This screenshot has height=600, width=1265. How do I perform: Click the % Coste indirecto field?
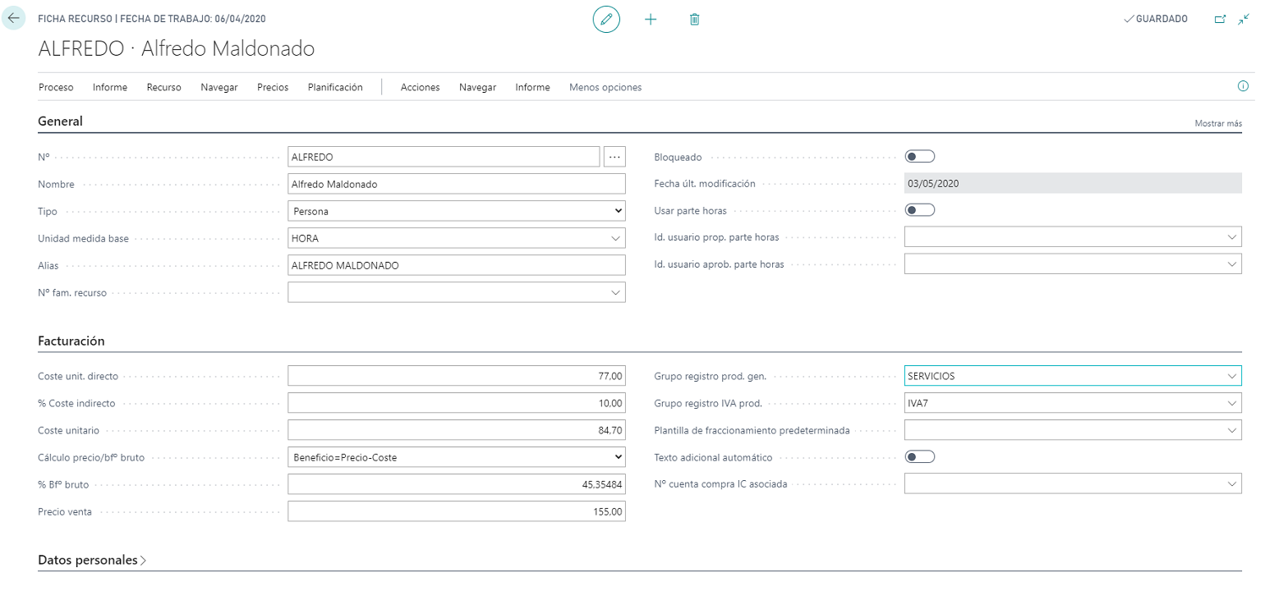pyautogui.click(x=457, y=403)
